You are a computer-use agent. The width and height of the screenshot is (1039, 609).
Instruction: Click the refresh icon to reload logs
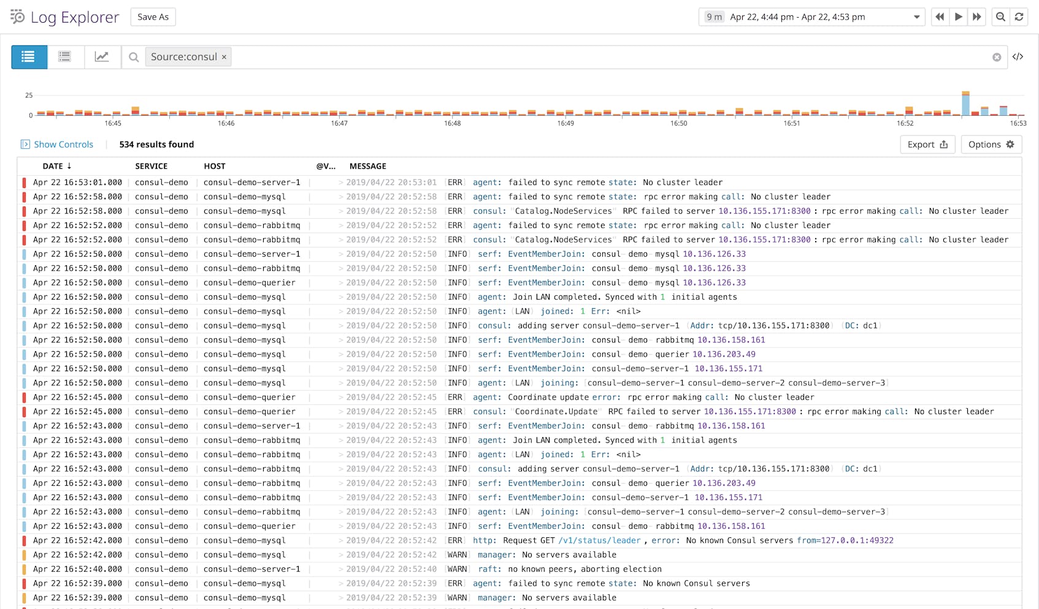tap(1019, 17)
